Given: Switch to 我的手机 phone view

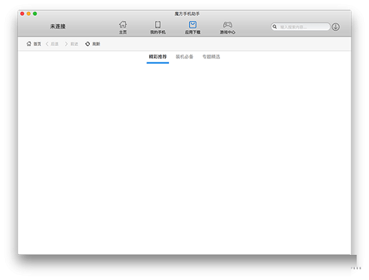Looking at the screenshot, I should tap(158, 27).
